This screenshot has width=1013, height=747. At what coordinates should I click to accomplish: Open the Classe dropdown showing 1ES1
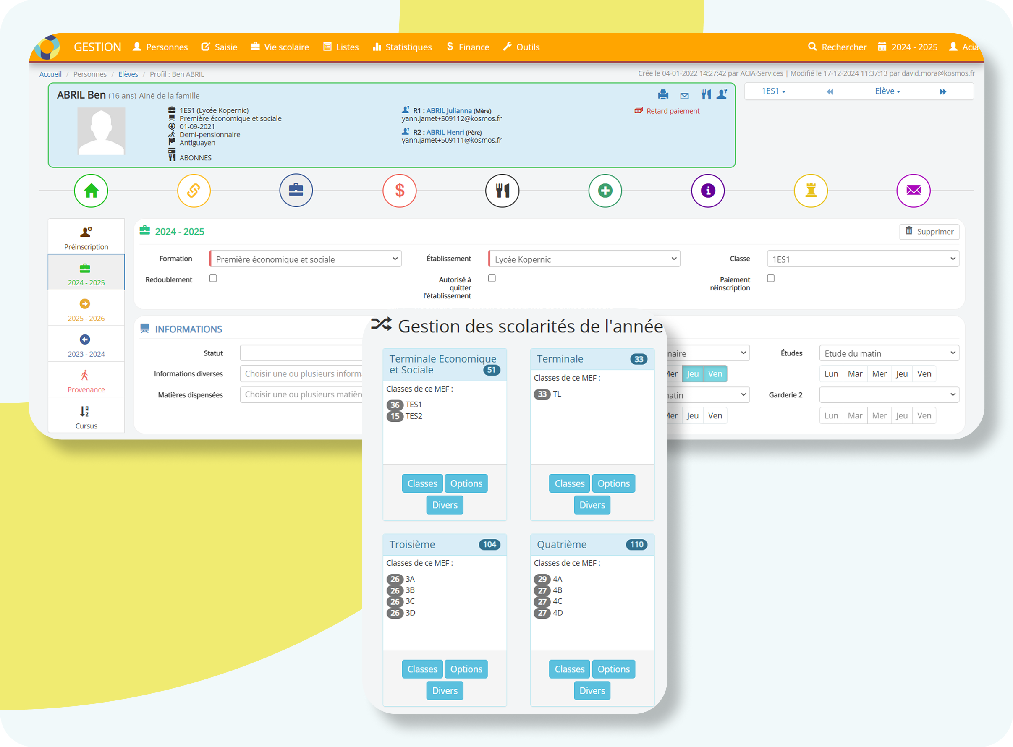point(863,259)
